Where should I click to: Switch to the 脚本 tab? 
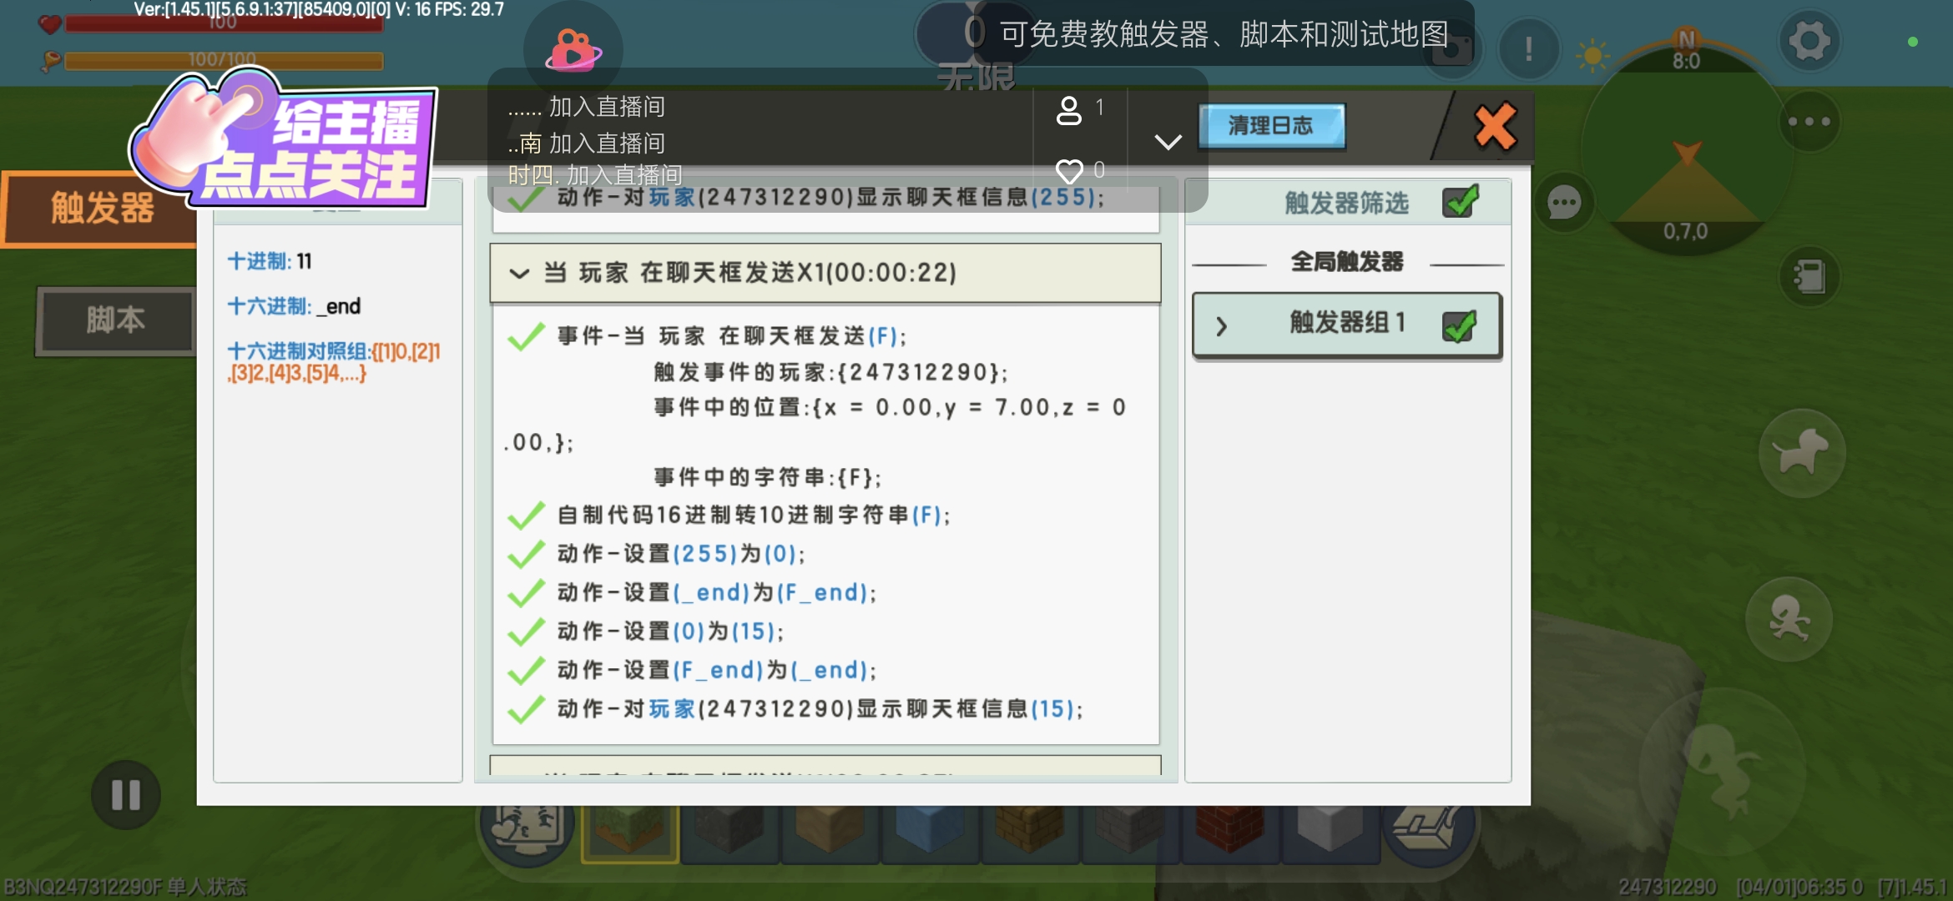[115, 320]
